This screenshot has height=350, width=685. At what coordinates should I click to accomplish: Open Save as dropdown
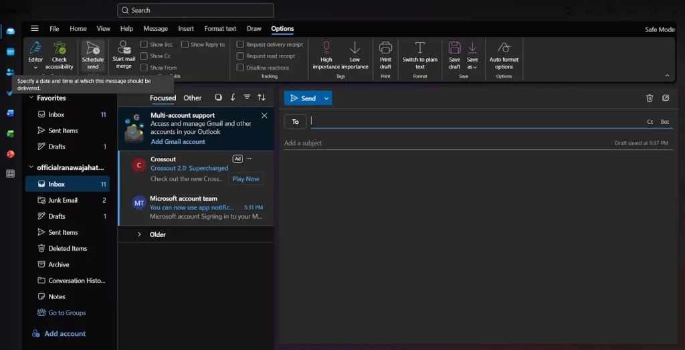tap(472, 56)
